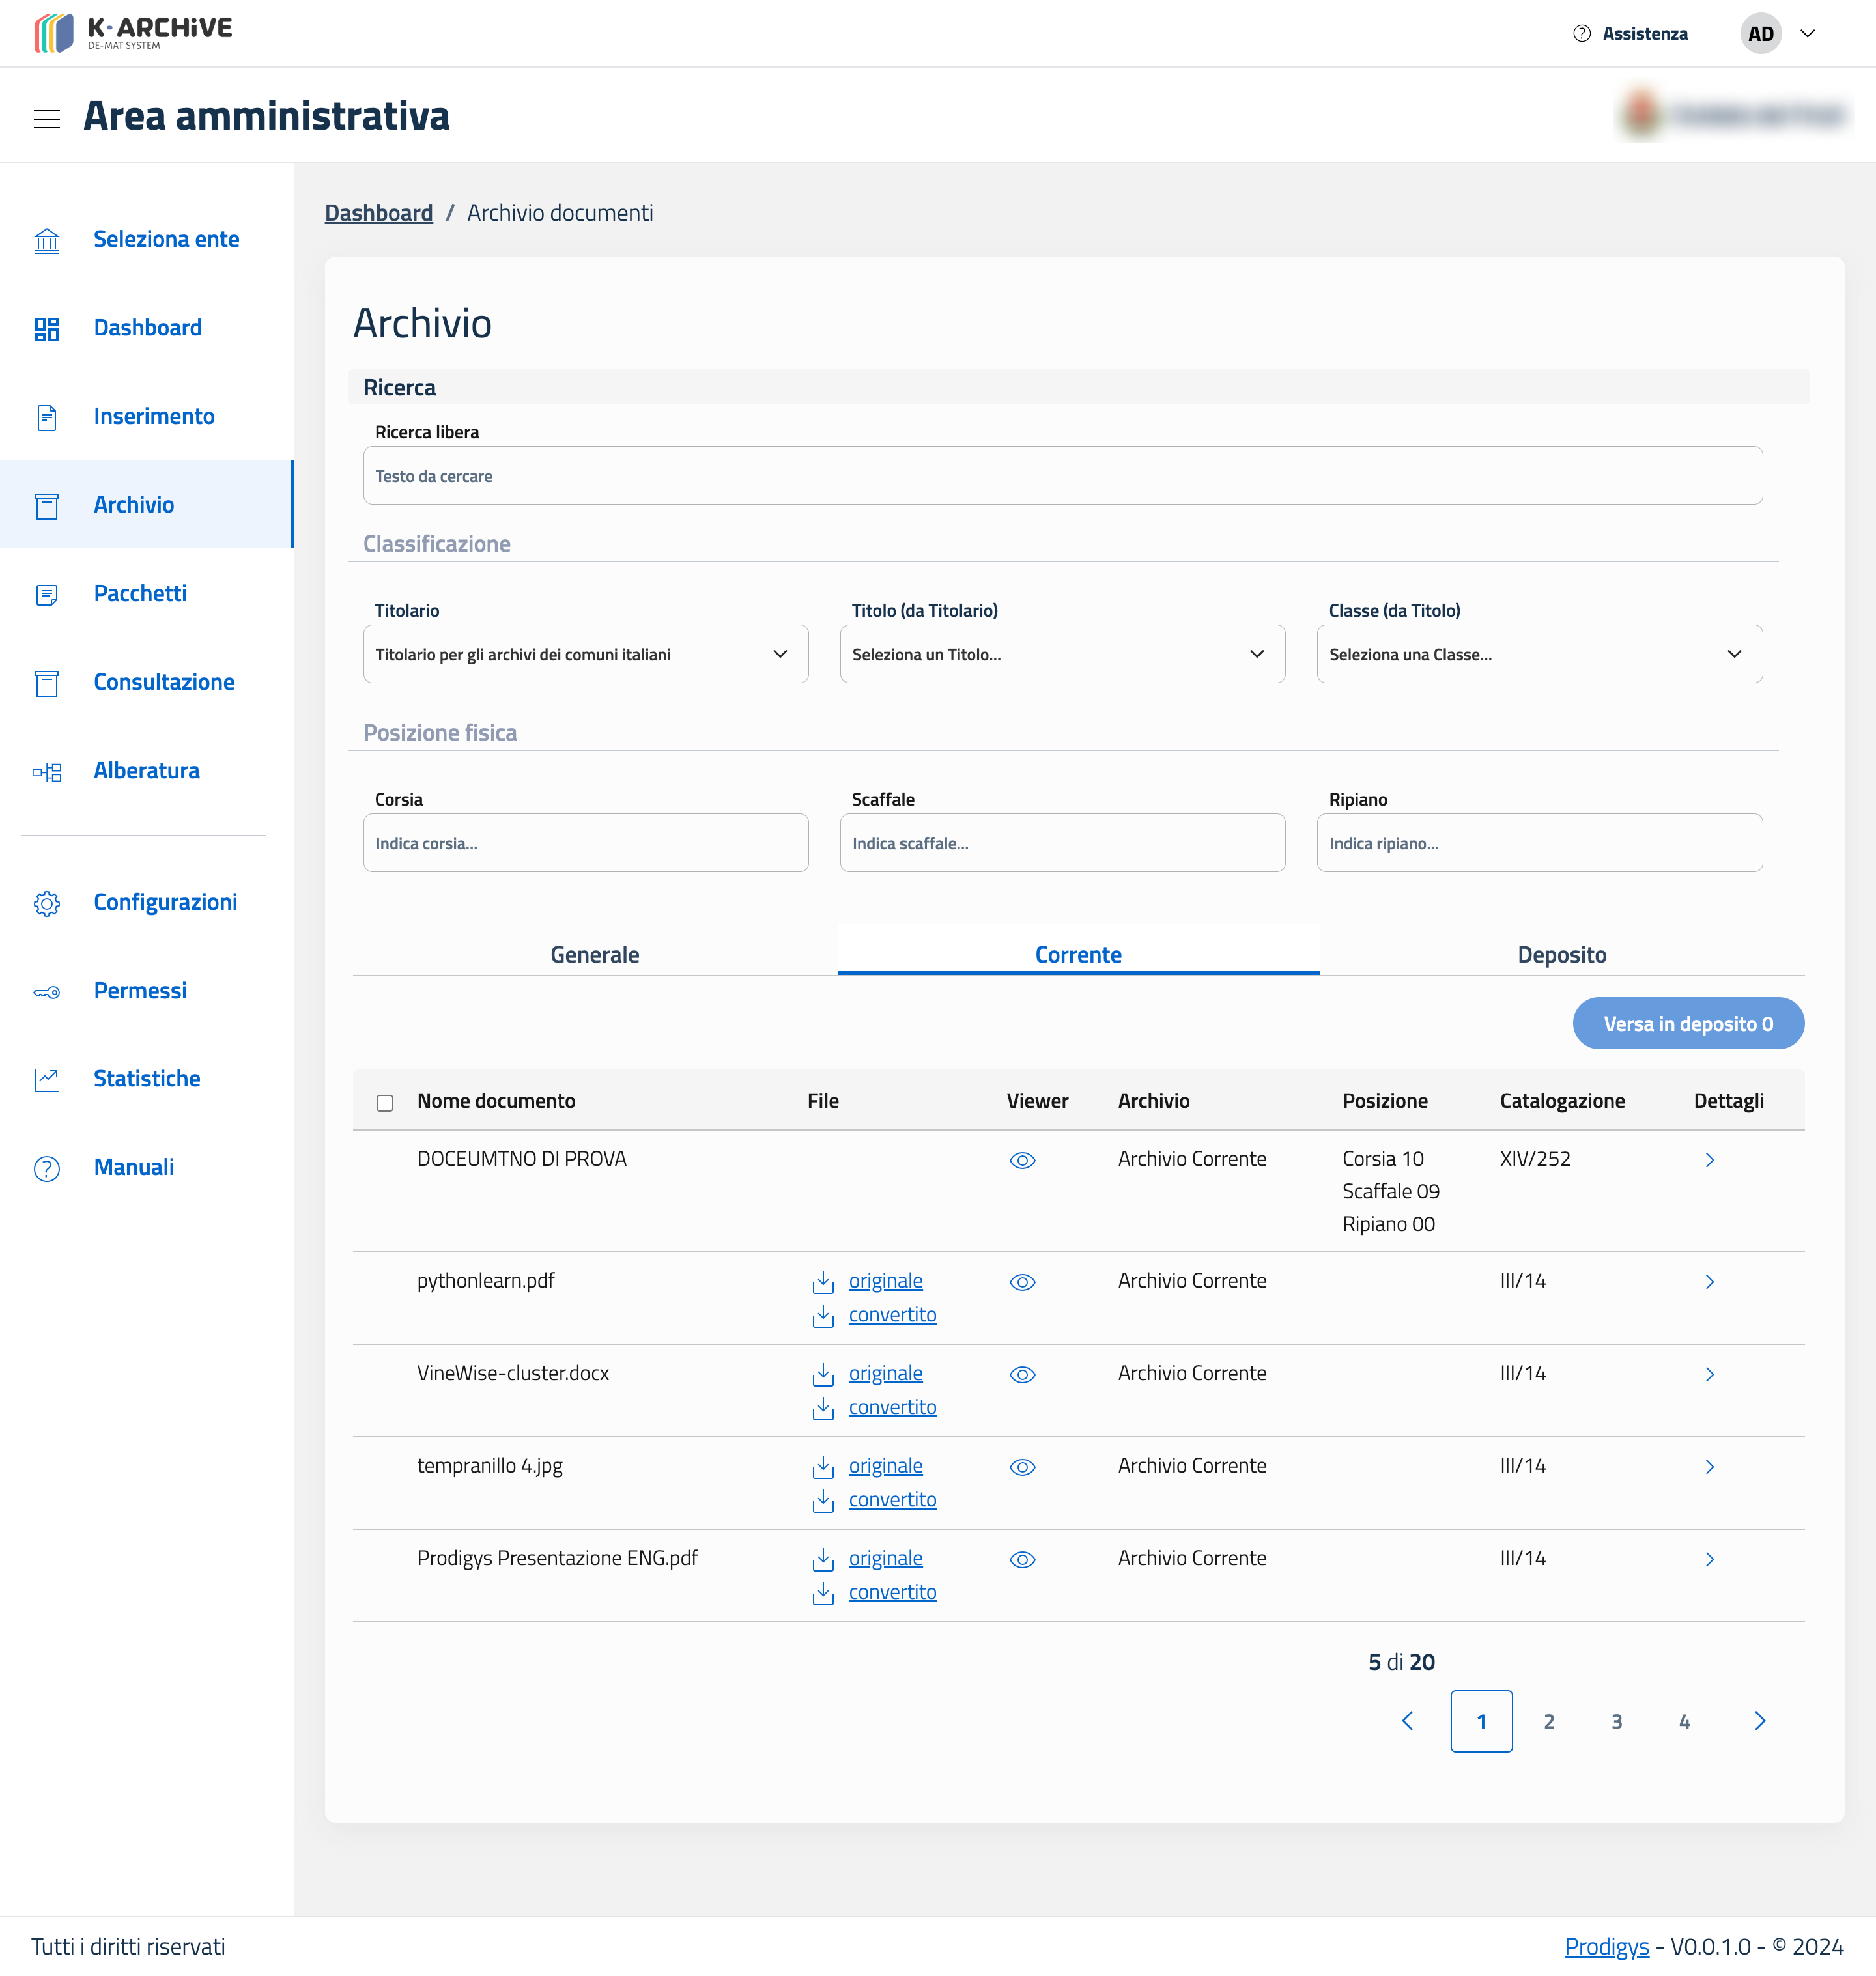Expand the Seleziona un Titolo dropdown
Image resolution: width=1876 pixels, height=1976 pixels.
tap(1061, 654)
